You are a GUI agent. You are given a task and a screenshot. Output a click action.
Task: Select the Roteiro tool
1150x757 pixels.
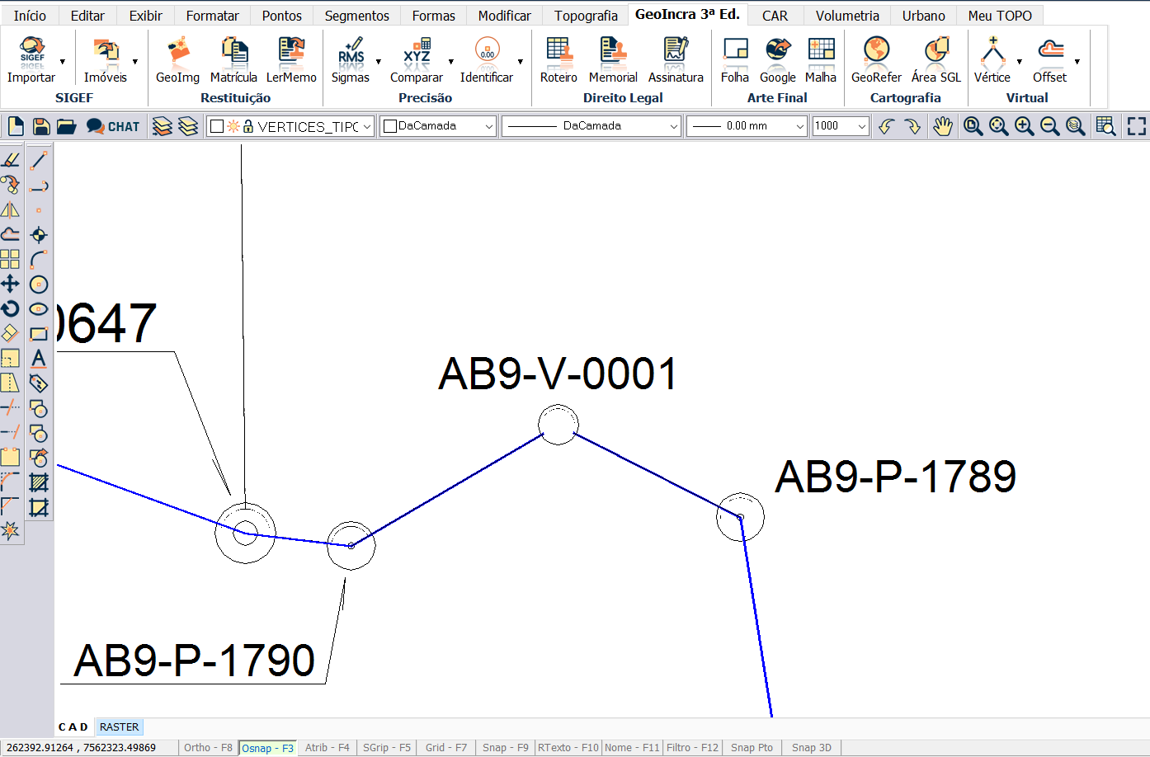(559, 61)
